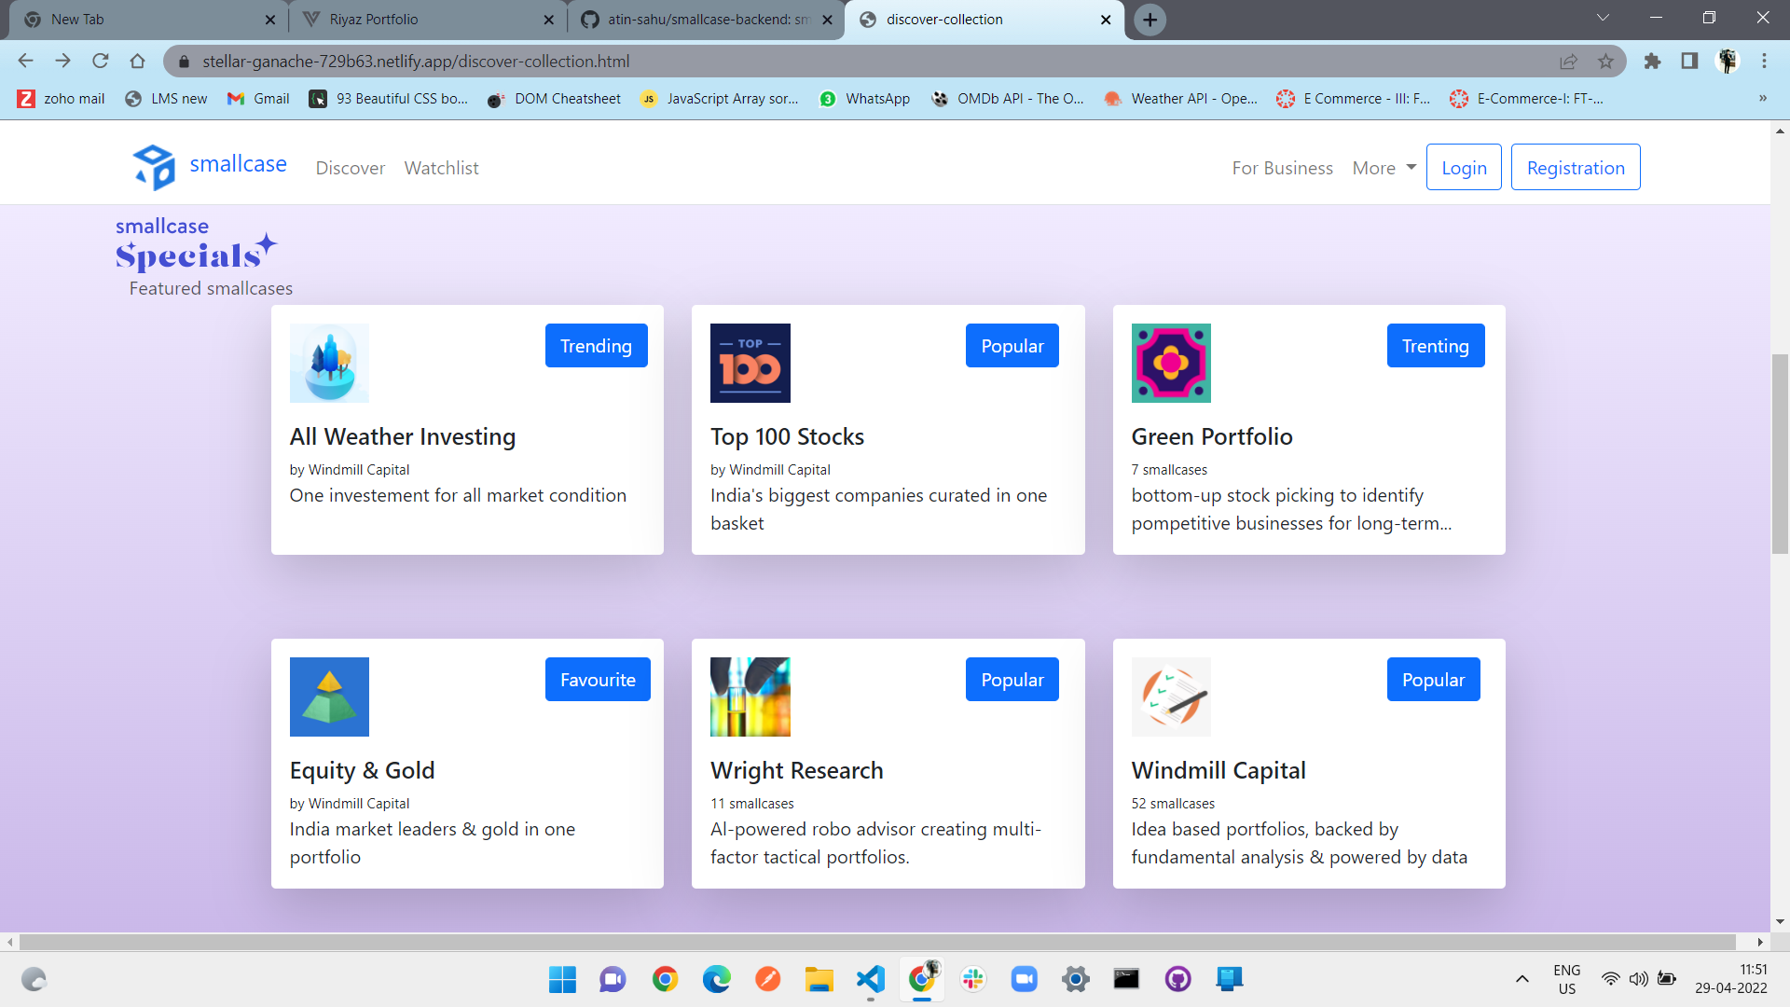Click the smallcase cube logo
1790x1007 pixels.
[155, 167]
